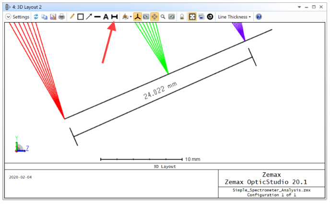Refresh the 3D layout with the update icon
Screen dimensions: 330x204
coord(36,17)
